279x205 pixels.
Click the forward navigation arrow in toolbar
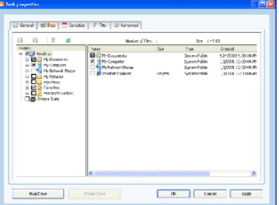tap(35, 40)
